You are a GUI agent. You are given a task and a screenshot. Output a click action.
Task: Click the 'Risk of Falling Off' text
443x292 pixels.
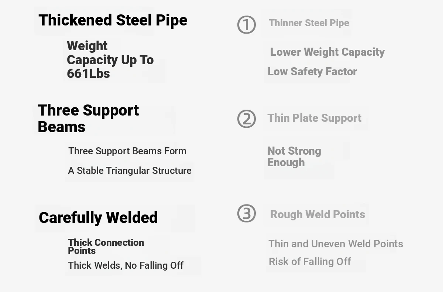pos(310,262)
